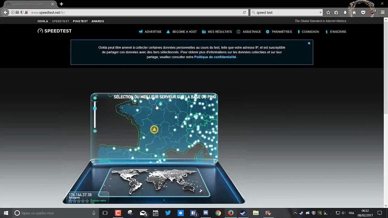This screenshot has width=388, height=218.
Task: Submit the search with the arrow icon
Action: coord(320,12)
